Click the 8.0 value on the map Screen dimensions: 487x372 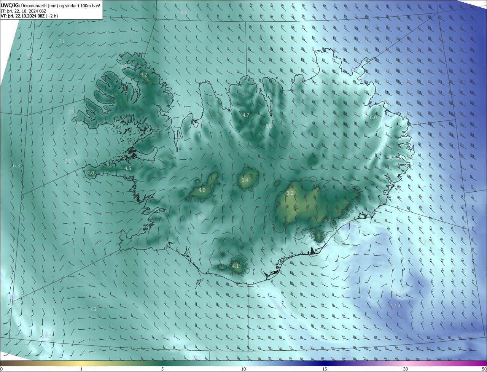[x=184, y=13]
